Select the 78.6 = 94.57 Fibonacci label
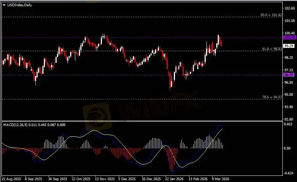The height and width of the screenshot is (182, 297). (x=272, y=97)
